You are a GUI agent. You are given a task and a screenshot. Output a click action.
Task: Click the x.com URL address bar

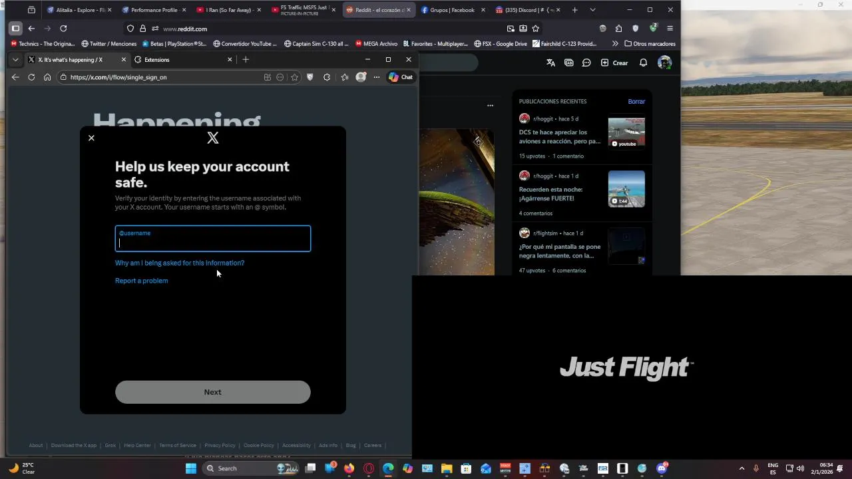[x=160, y=77]
